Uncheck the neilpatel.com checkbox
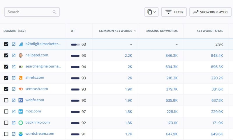The height and width of the screenshot is (140, 233). tap(6, 55)
